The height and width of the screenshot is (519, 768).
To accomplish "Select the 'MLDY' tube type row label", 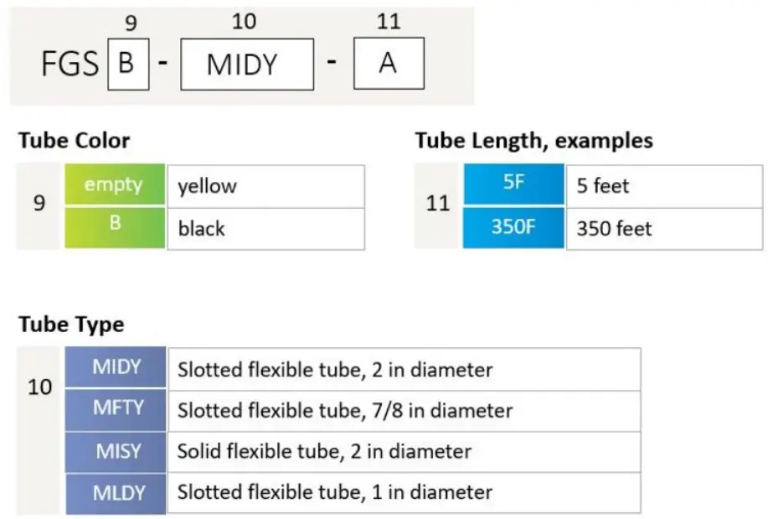I will [x=116, y=491].
